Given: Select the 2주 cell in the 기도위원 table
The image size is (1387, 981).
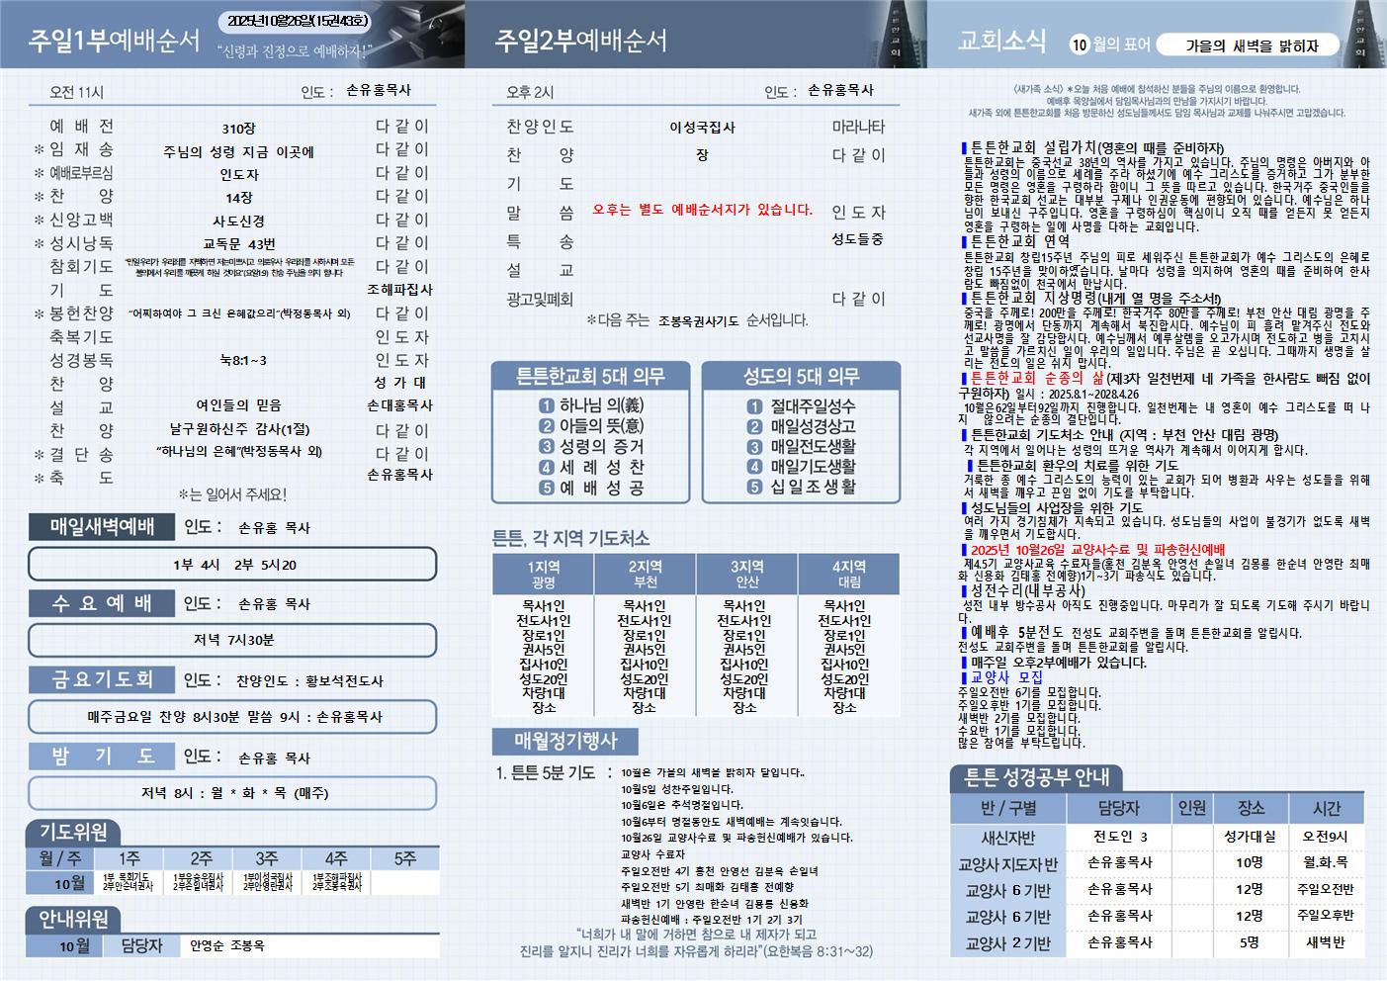Looking at the screenshot, I should 201,857.
